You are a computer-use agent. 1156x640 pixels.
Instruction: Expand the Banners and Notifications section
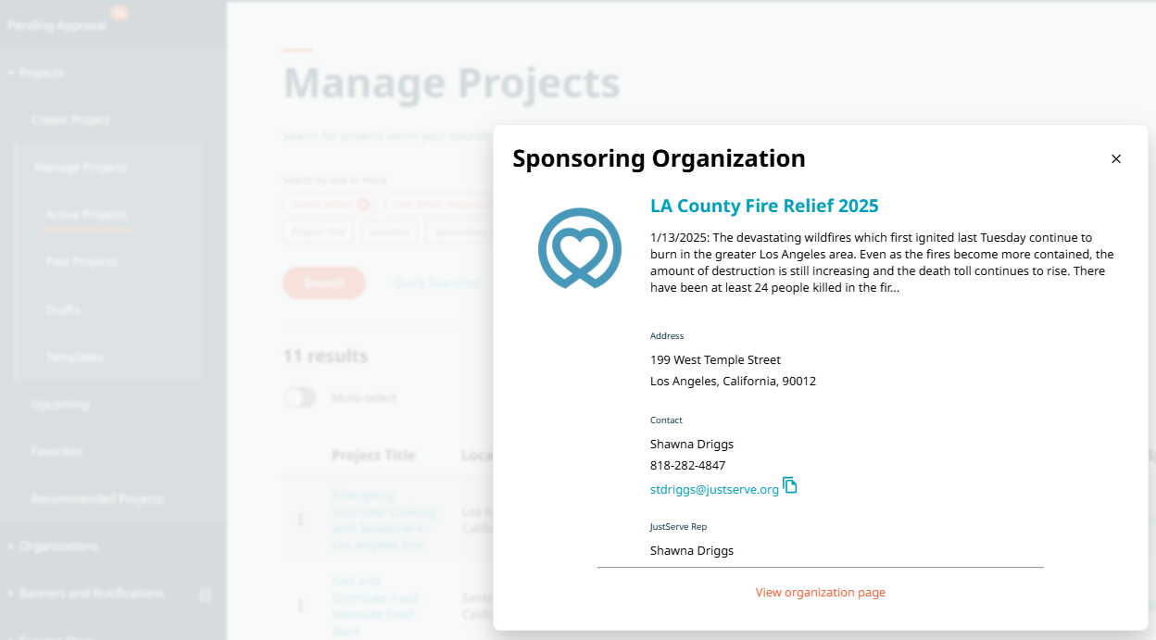(x=10, y=594)
